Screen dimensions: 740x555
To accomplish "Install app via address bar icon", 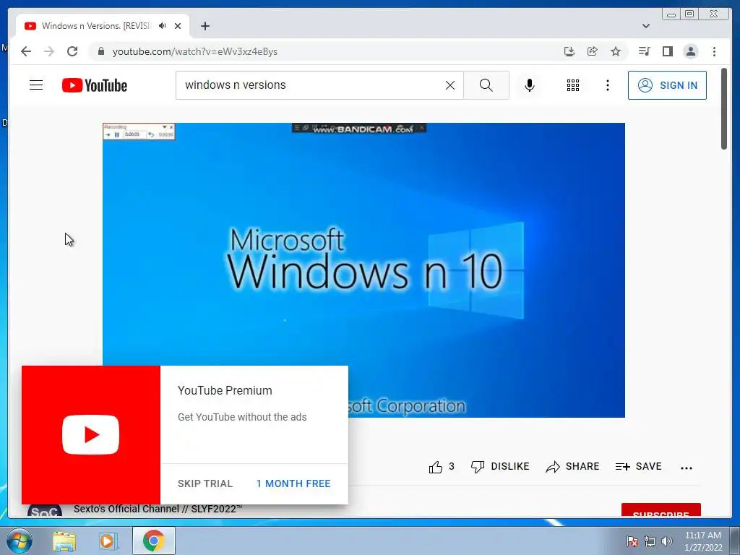I will point(569,51).
